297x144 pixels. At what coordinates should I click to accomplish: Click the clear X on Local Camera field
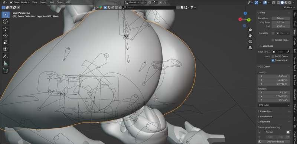(x=288, y=33)
